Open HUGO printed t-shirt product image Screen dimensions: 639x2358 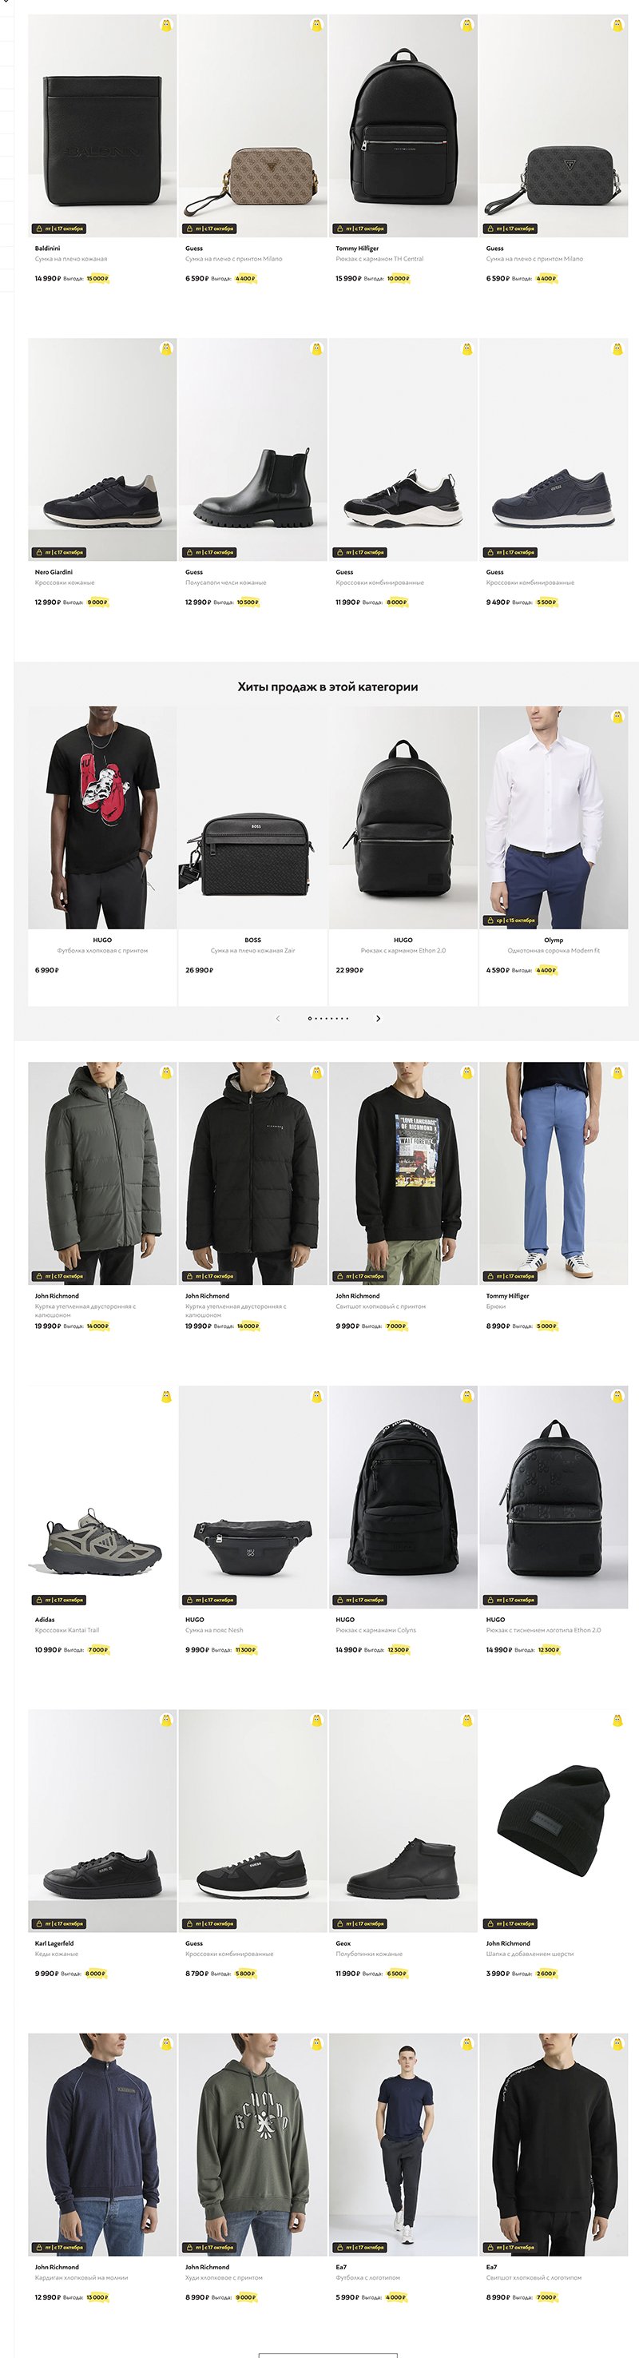coord(102,817)
